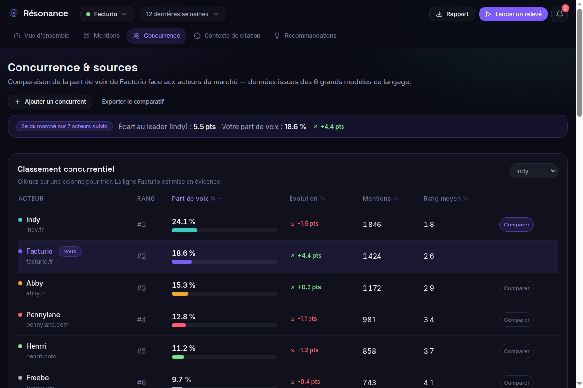Click the down arrow icon for Pennylane -1.1 pts
This screenshot has height=388, width=583.
(x=292, y=319)
